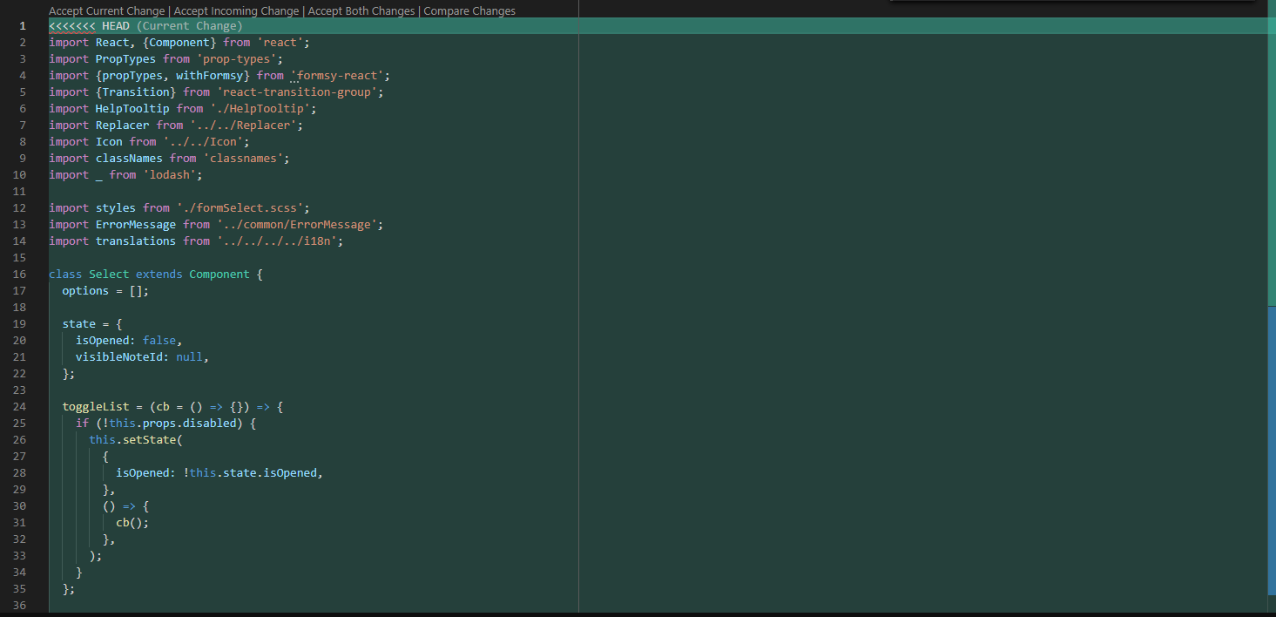Screen dimensions: 1276x617
Task: Click the '../../Icon' import path
Action: click(203, 142)
